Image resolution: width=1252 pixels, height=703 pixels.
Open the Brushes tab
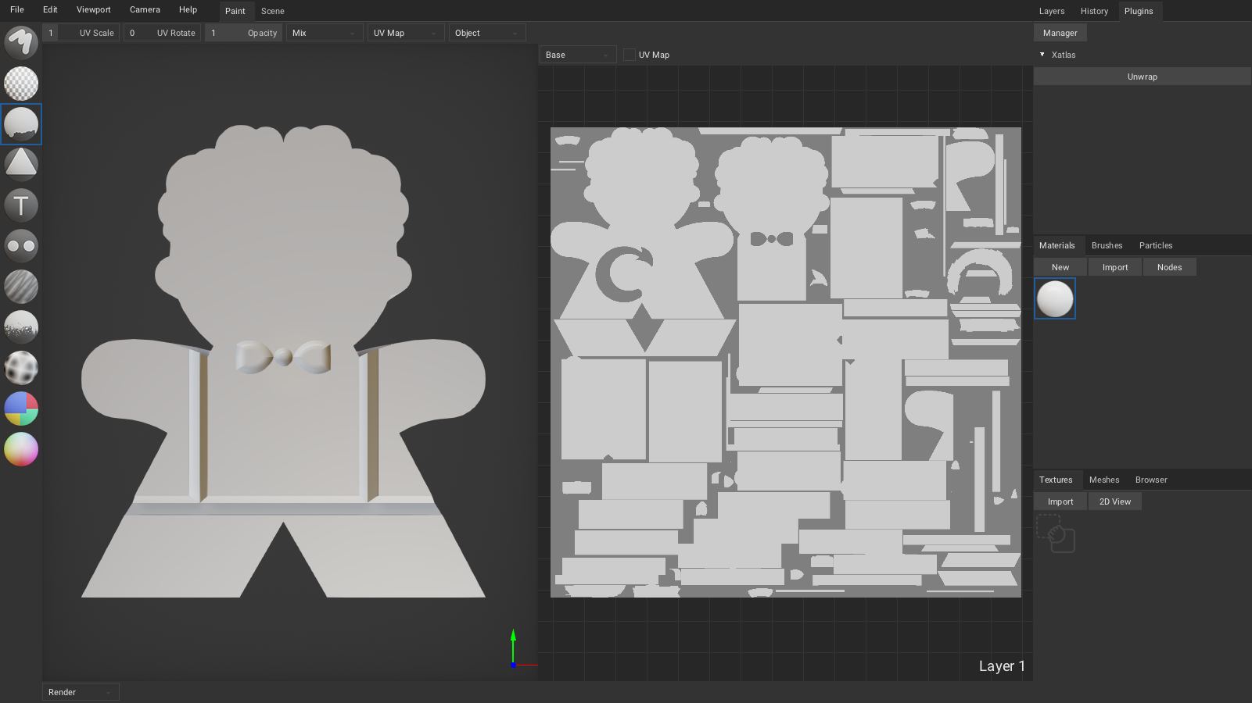pos(1107,245)
